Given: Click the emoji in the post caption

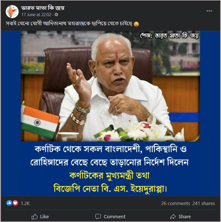Looking at the screenshot, I should [136, 24].
